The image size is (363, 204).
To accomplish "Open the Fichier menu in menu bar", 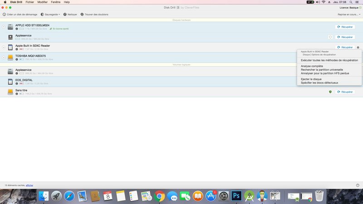I will pyautogui.click(x=30, y=2).
